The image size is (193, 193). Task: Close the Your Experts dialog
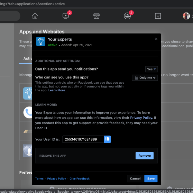(x=156, y=39)
